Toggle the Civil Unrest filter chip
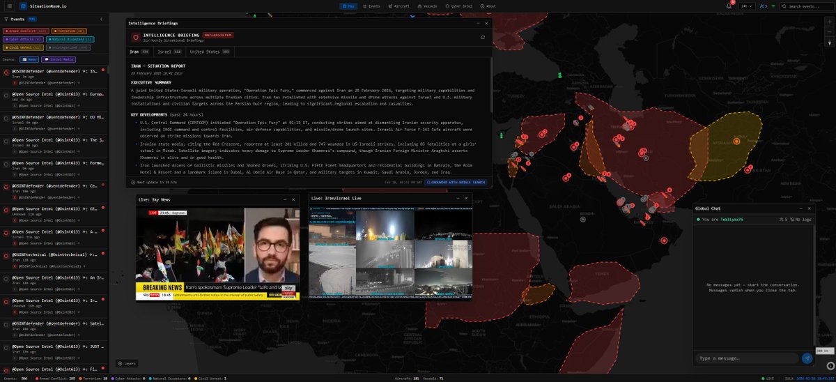This screenshot has height=382, width=836. (x=23, y=47)
